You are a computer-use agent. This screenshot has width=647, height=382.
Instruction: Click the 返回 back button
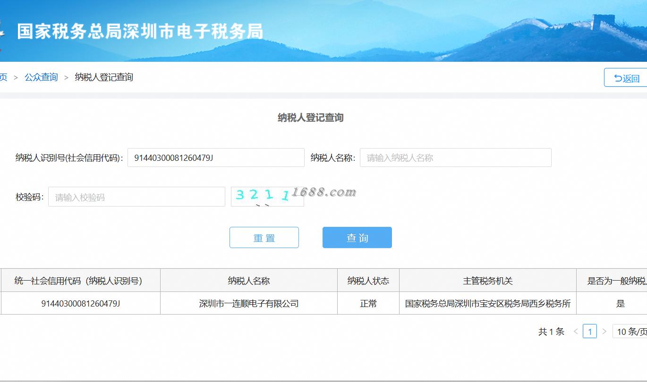tap(626, 78)
